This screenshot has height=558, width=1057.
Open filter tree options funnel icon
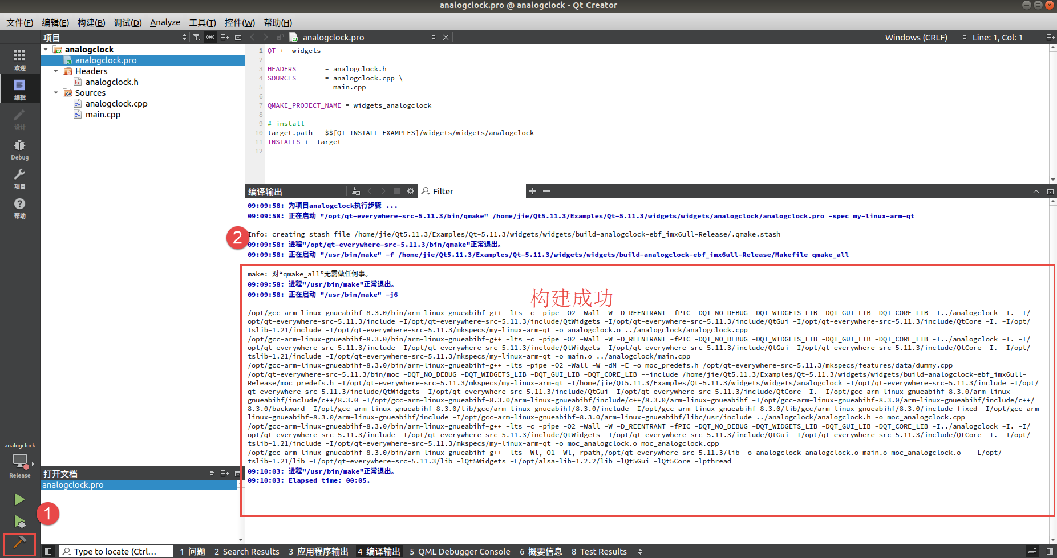[197, 37]
